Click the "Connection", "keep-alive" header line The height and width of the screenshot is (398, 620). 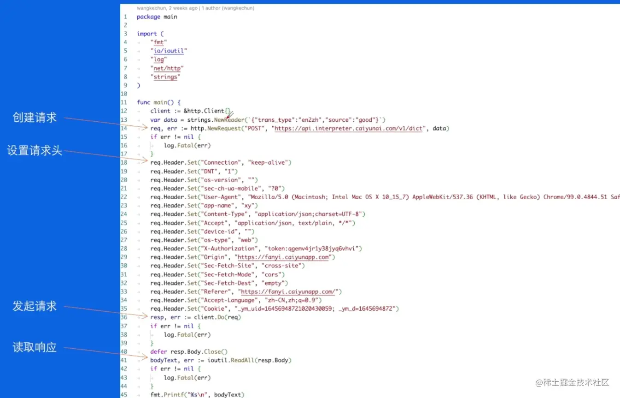click(221, 162)
